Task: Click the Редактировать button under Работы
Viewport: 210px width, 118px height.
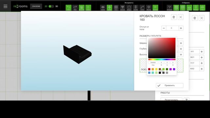Action: 171,99
